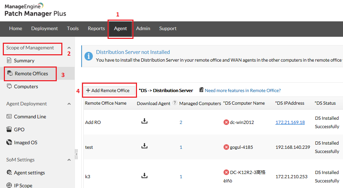The image size is (343, 188).
Task: Collapse the SoM Settings section
Action: (x=69, y=160)
